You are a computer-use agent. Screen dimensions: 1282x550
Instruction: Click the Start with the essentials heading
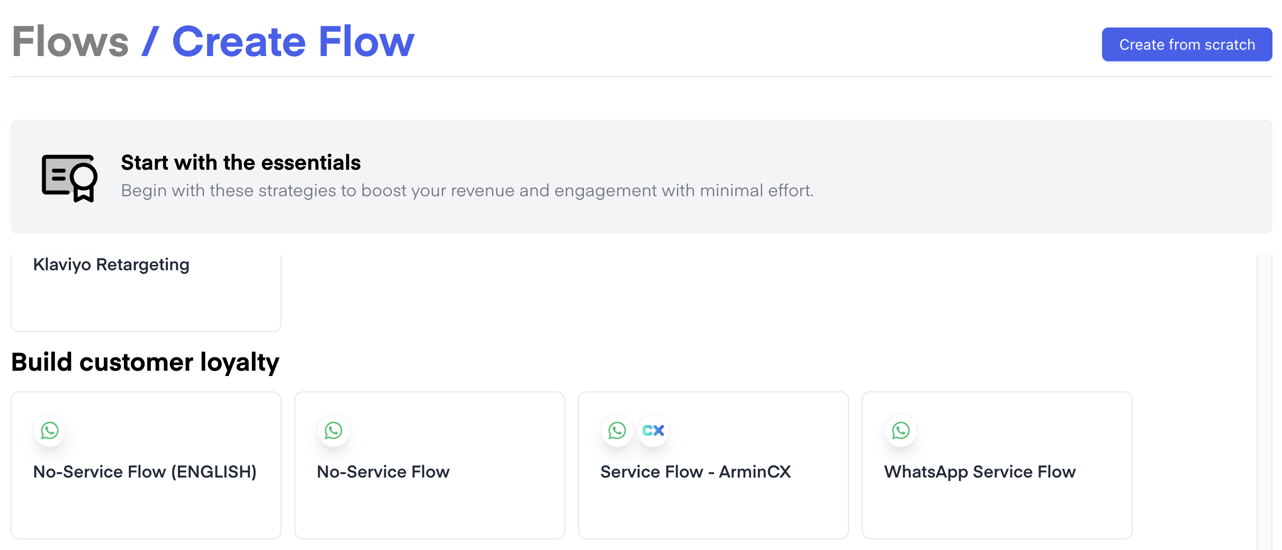click(241, 162)
